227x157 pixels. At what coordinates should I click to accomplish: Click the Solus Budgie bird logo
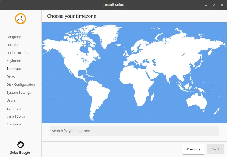[x=20, y=145]
